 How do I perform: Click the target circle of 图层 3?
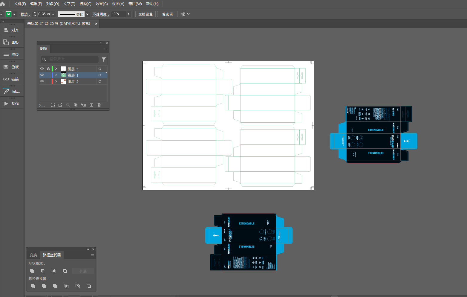(x=100, y=69)
